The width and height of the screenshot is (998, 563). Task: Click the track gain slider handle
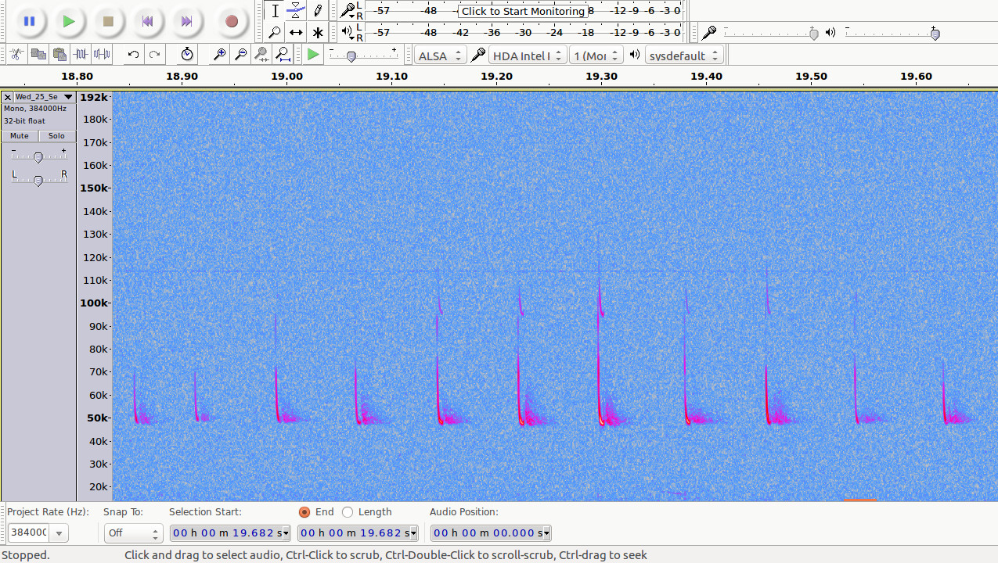tap(38, 157)
